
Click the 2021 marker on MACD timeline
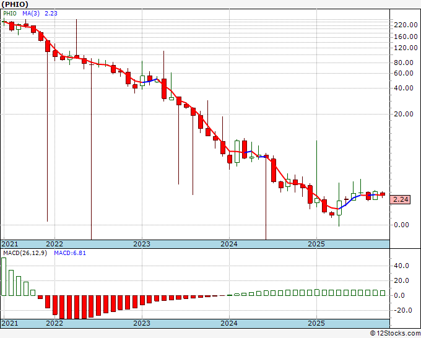coord(10,323)
